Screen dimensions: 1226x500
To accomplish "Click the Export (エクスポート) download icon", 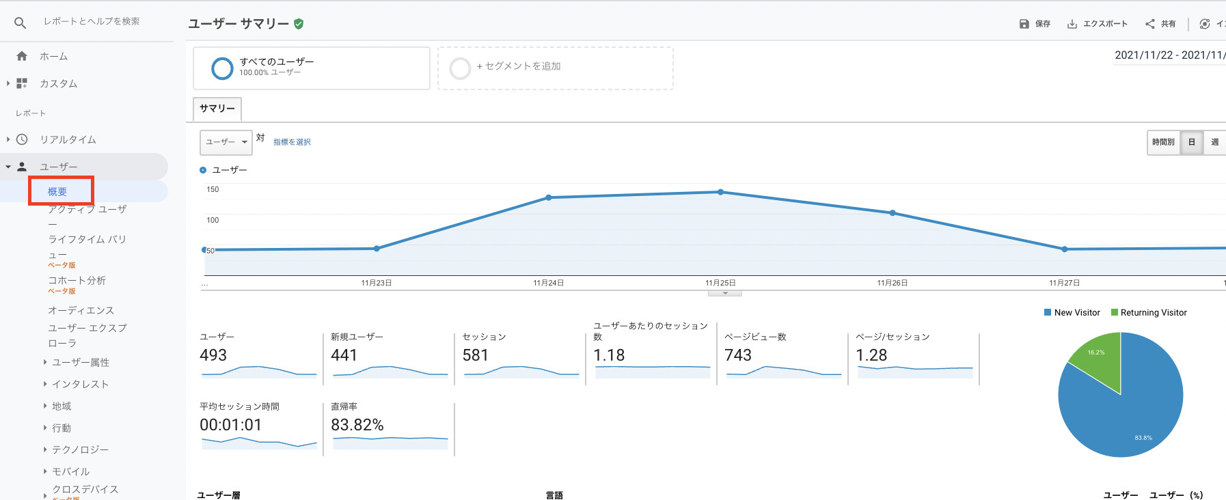I will [x=1072, y=24].
